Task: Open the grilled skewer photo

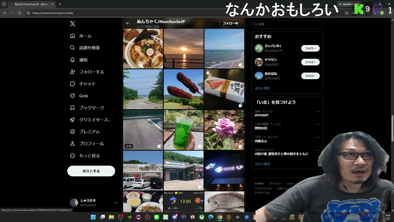Action: (184, 89)
